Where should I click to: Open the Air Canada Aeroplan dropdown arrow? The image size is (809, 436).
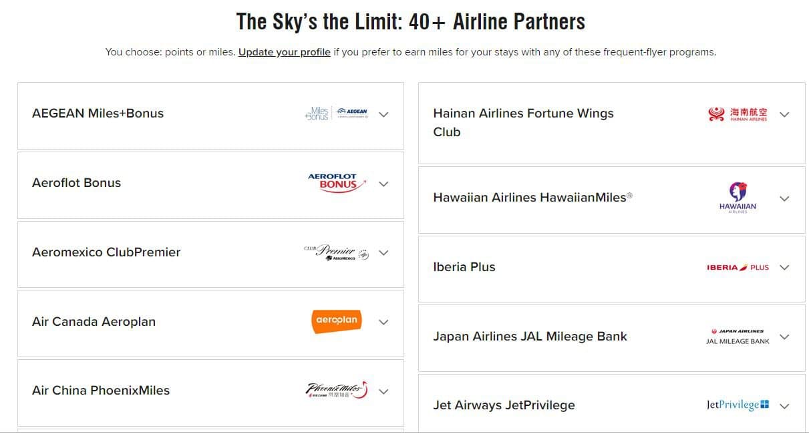pyautogui.click(x=383, y=322)
